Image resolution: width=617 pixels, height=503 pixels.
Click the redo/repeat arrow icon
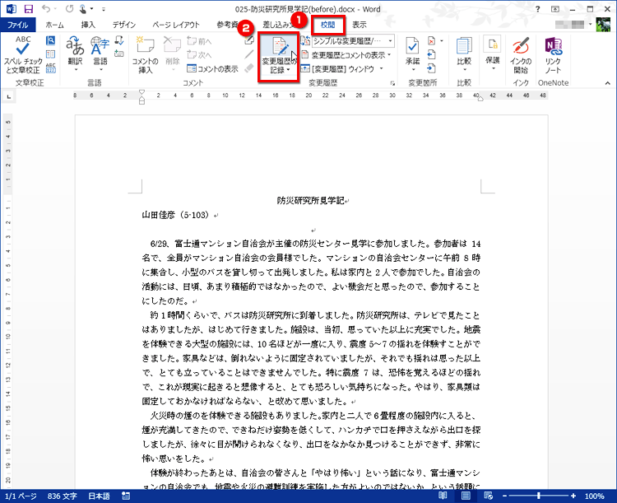69,9
